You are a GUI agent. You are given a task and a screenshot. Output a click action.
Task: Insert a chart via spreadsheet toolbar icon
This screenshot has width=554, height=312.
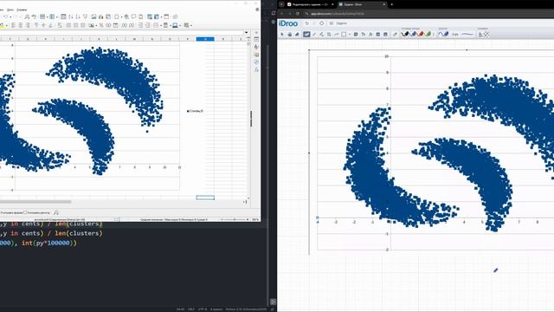click(x=100, y=16)
